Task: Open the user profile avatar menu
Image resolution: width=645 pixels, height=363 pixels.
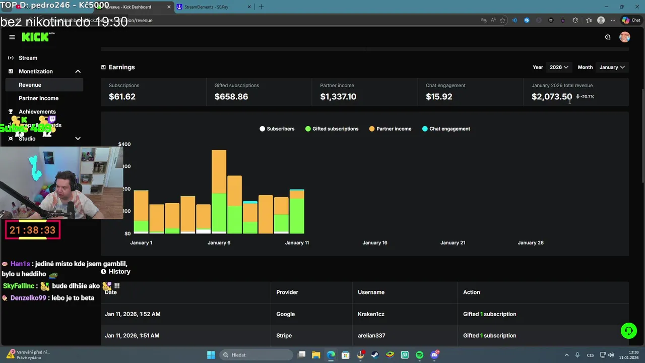Action: click(x=625, y=37)
